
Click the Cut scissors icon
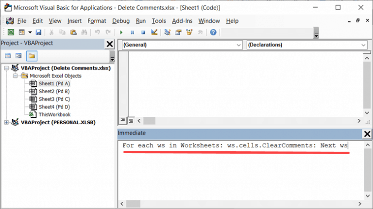pos(51,32)
